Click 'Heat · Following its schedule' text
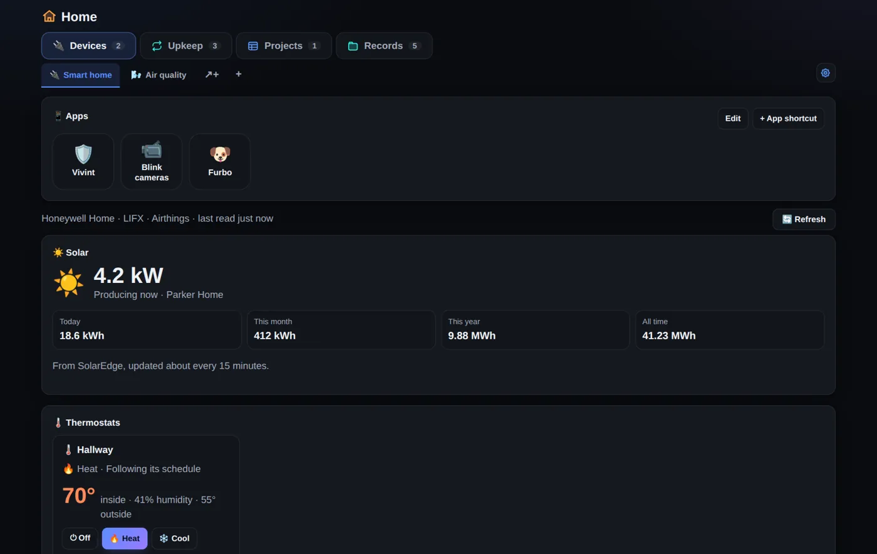 (x=132, y=469)
